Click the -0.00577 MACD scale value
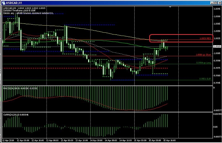222x143 pixels. coord(217,110)
